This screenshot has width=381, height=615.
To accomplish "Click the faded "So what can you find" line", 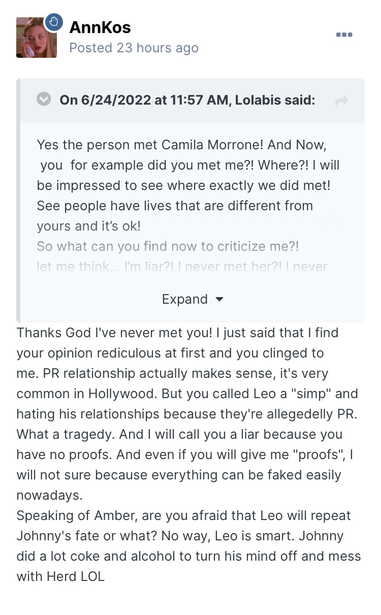I will (168, 246).
